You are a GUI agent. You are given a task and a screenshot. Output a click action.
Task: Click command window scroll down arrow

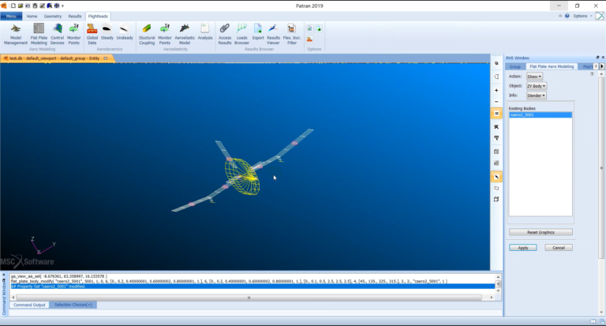pyautogui.click(x=498, y=290)
